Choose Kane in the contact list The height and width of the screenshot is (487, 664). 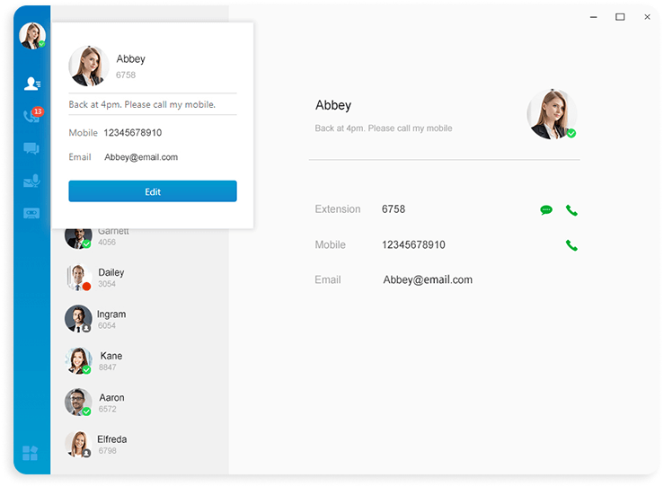111,361
